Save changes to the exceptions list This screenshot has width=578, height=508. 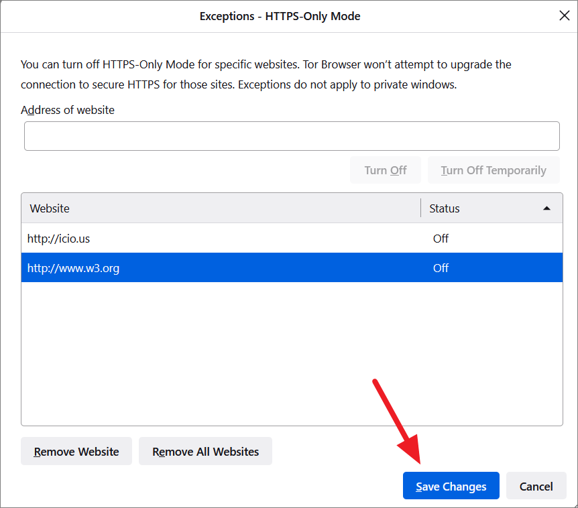coord(451,487)
